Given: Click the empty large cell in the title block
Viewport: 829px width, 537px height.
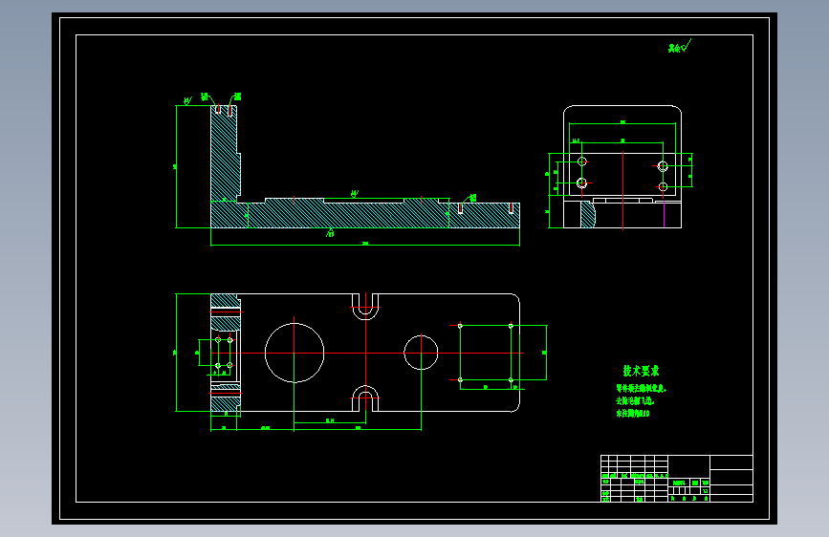Looking at the screenshot, I should 688,465.
